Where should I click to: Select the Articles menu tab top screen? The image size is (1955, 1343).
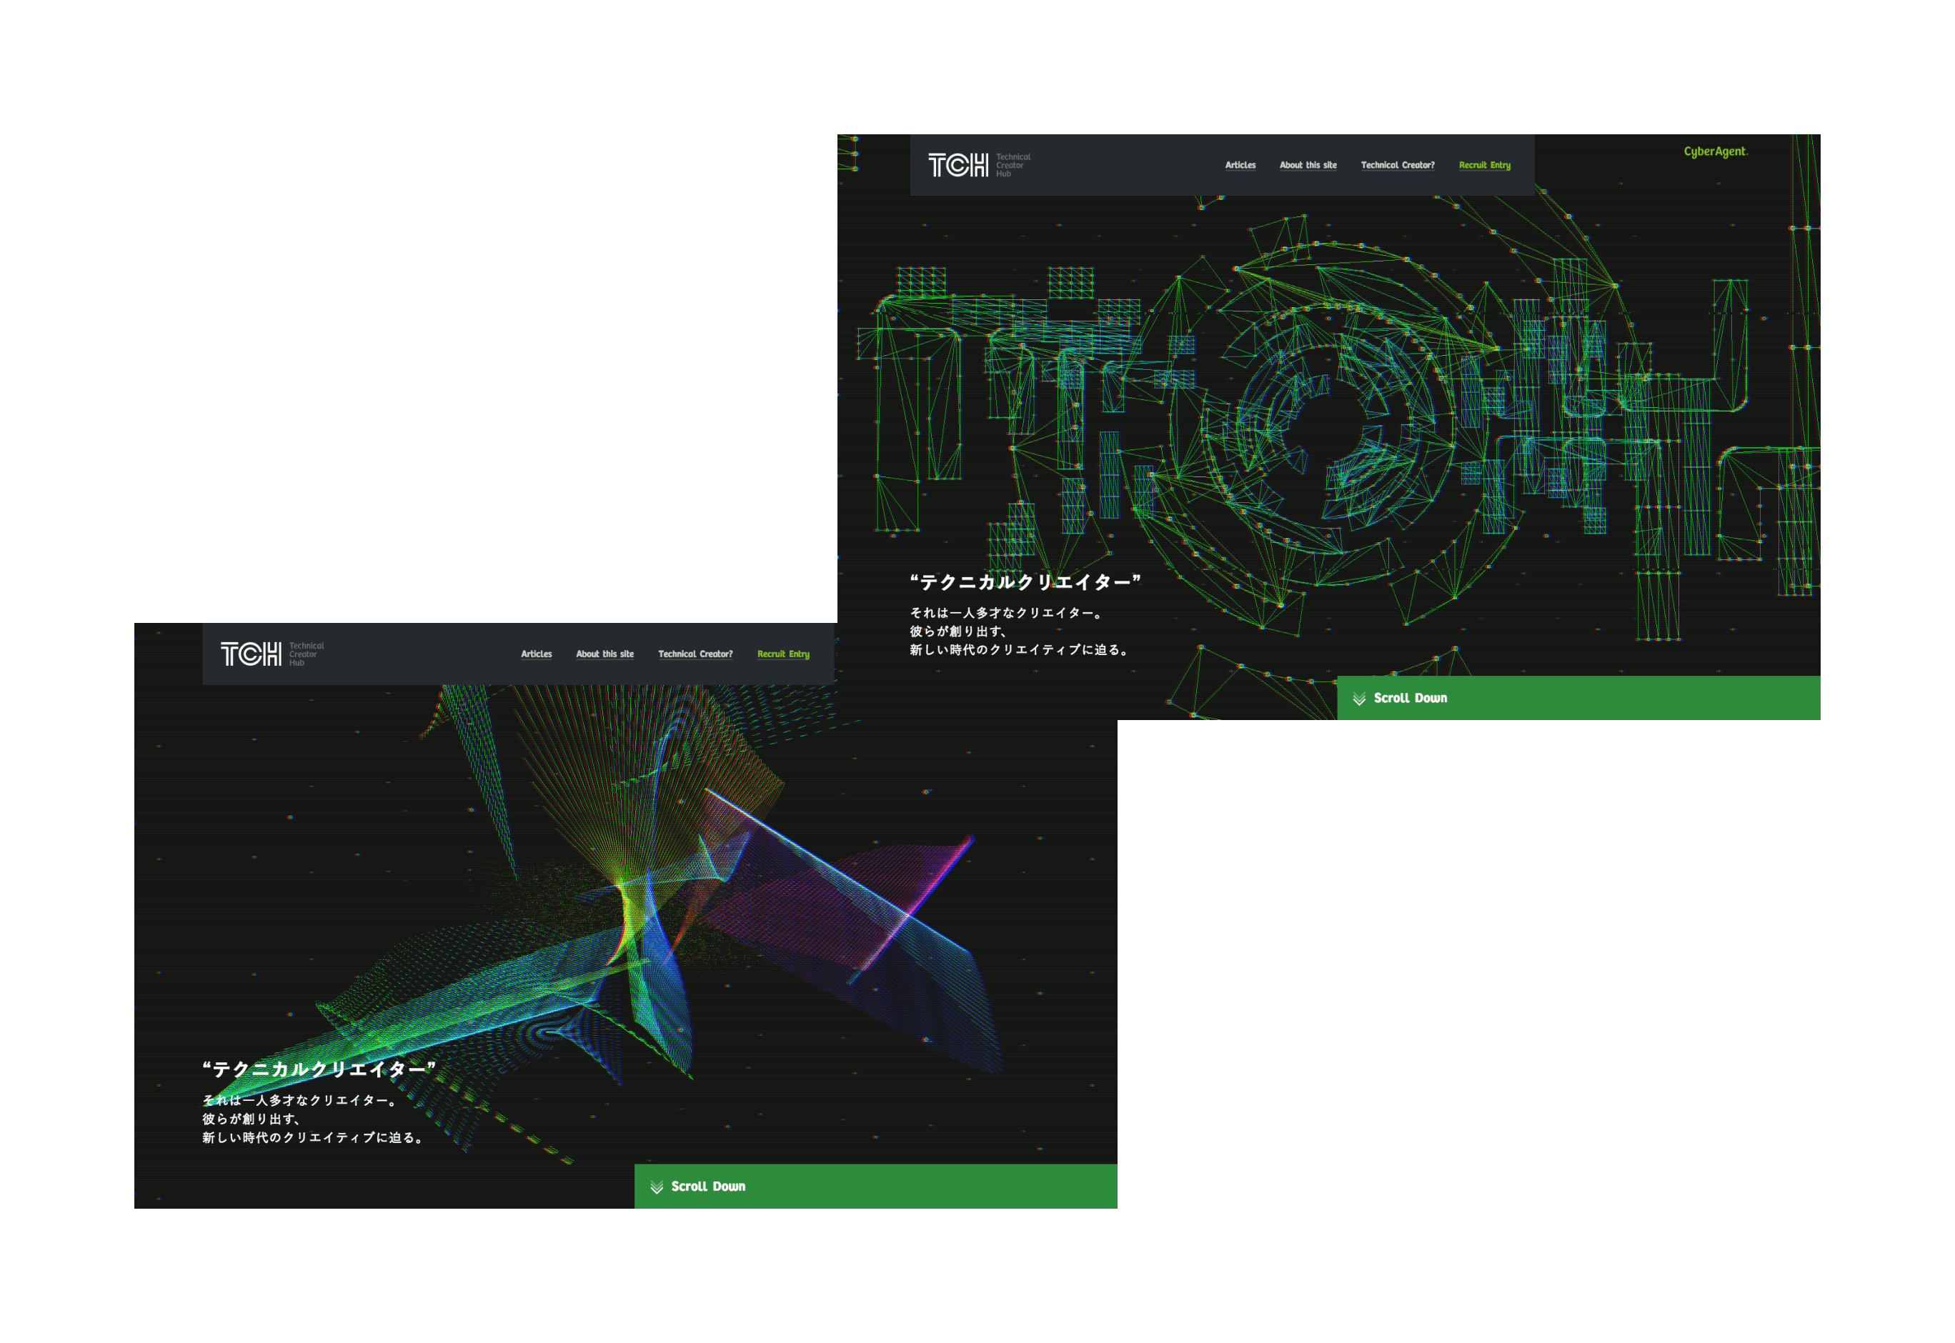[1238, 164]
